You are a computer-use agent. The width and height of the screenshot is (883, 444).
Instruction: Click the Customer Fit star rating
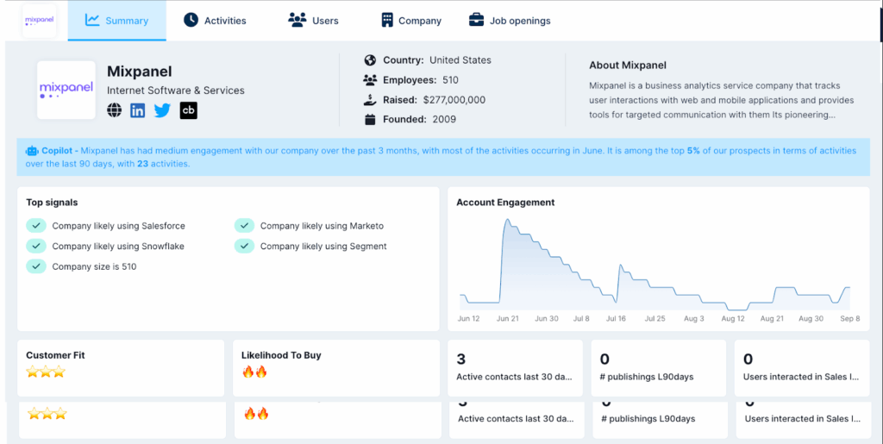coord(46,372)
